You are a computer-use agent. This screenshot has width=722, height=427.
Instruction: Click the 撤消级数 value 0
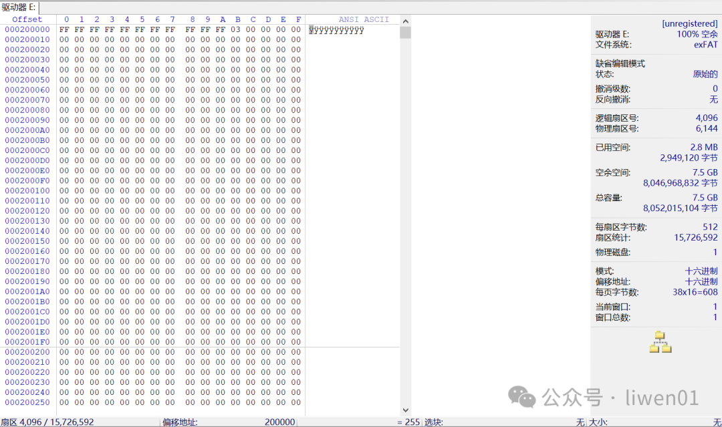[x=715, y=88]
